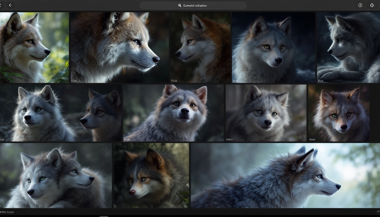
Task: Click the back arrow button
Action: pos(10,5)
